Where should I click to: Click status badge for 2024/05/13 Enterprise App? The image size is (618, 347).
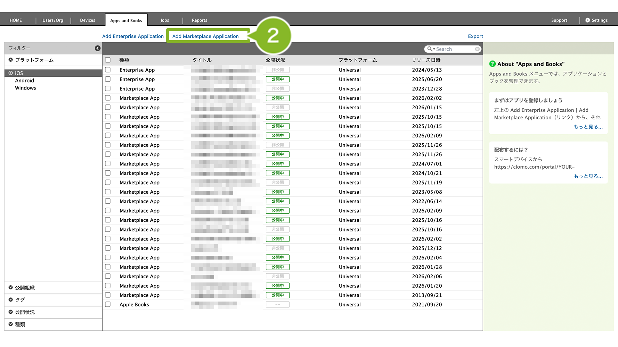click(277, 70)
